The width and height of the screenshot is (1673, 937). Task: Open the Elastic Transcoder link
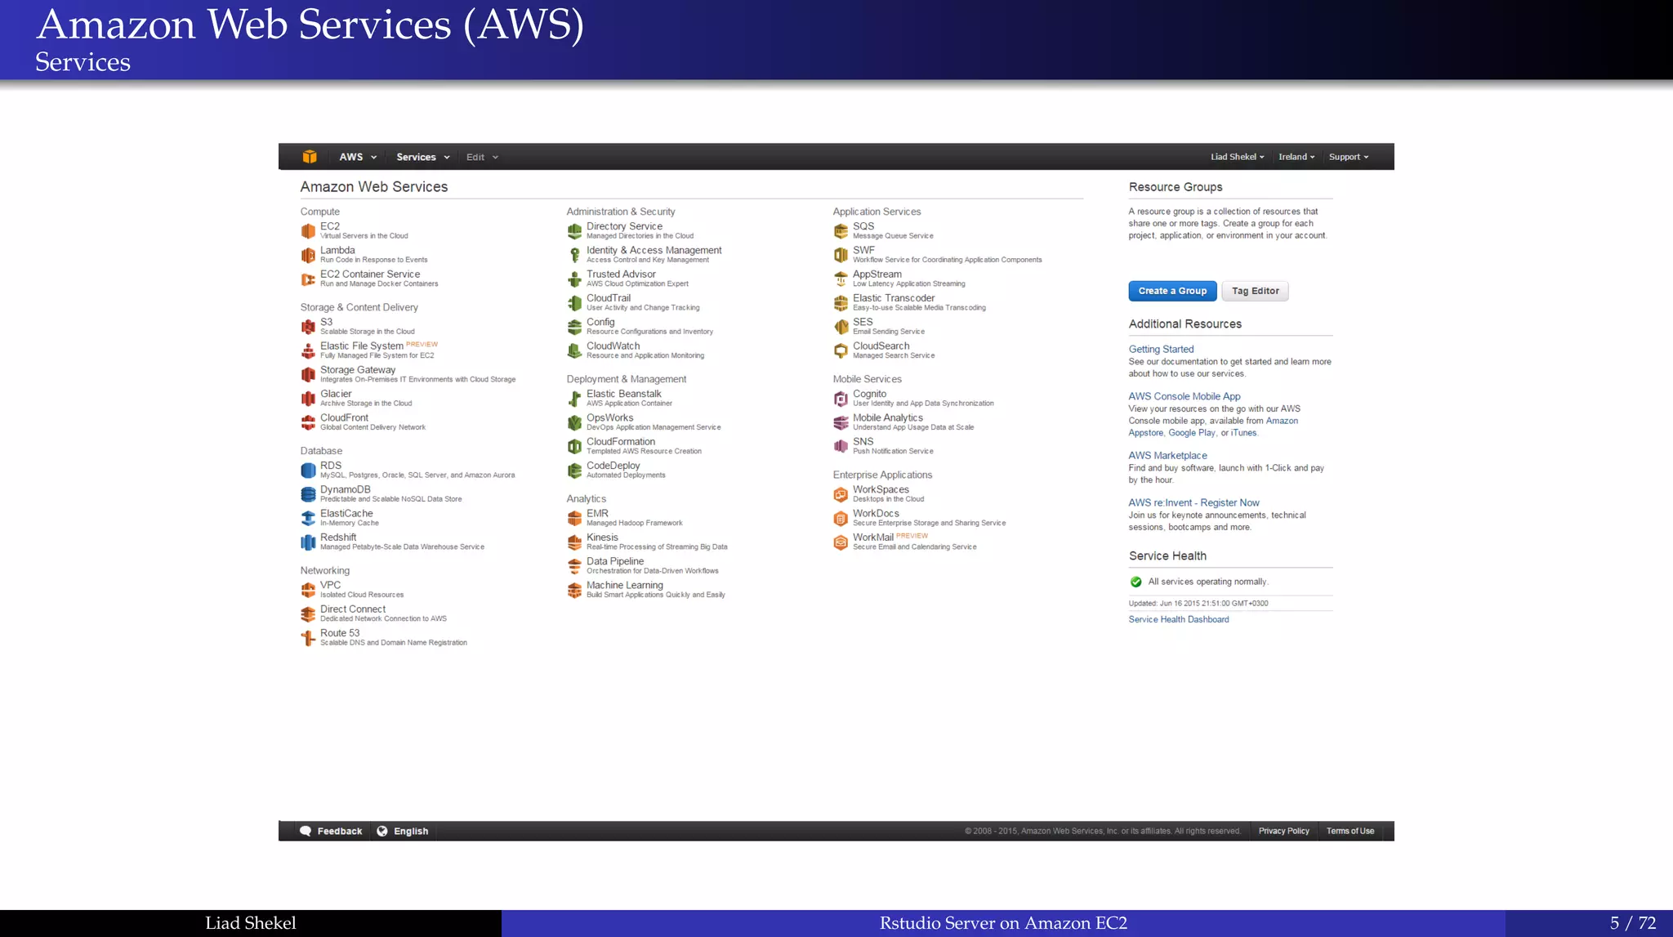click(x=894, y=298)
